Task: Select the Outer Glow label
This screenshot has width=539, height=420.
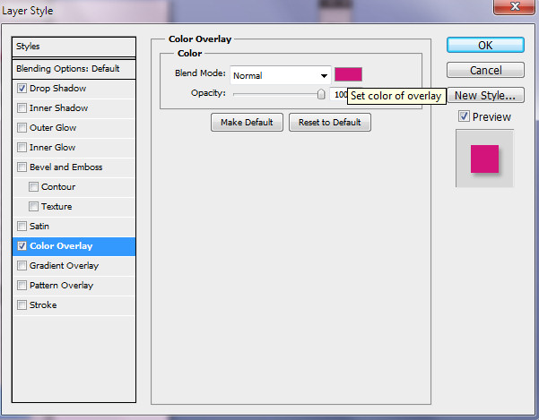Action: coord(53,128)
